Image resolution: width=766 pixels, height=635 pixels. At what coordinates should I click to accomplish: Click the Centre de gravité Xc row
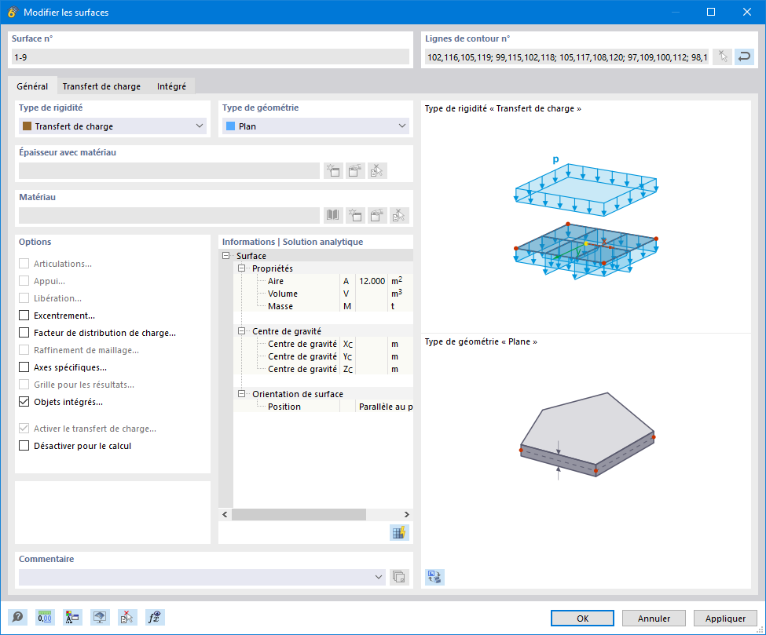pyautogui.click(x=324, y=344)
